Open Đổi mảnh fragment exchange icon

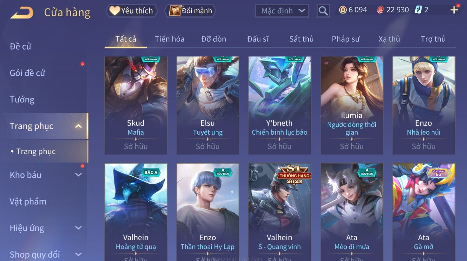[175, 11]
